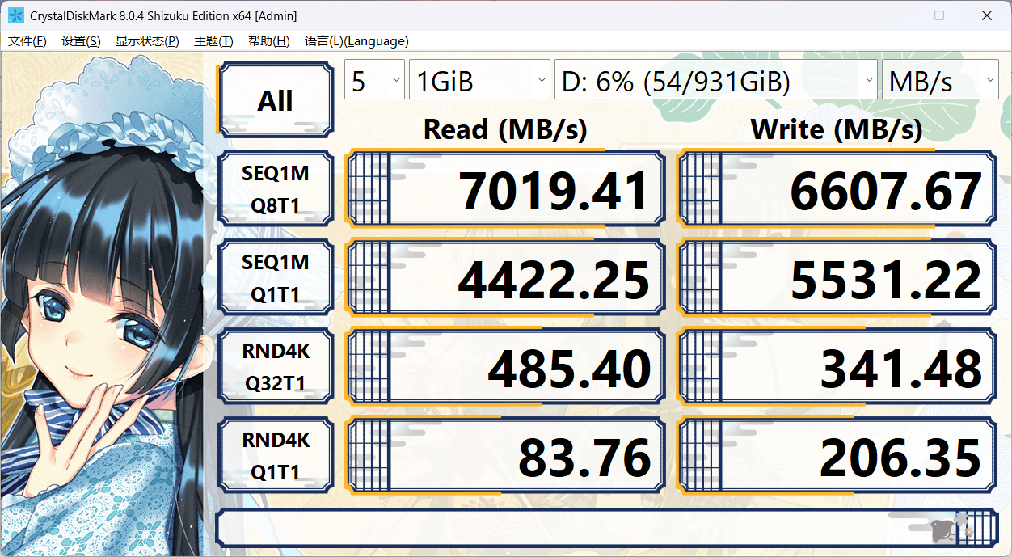Minimize the CrystalDiskMark window
The image size is (1012, 557).
(x=892, y=15)
